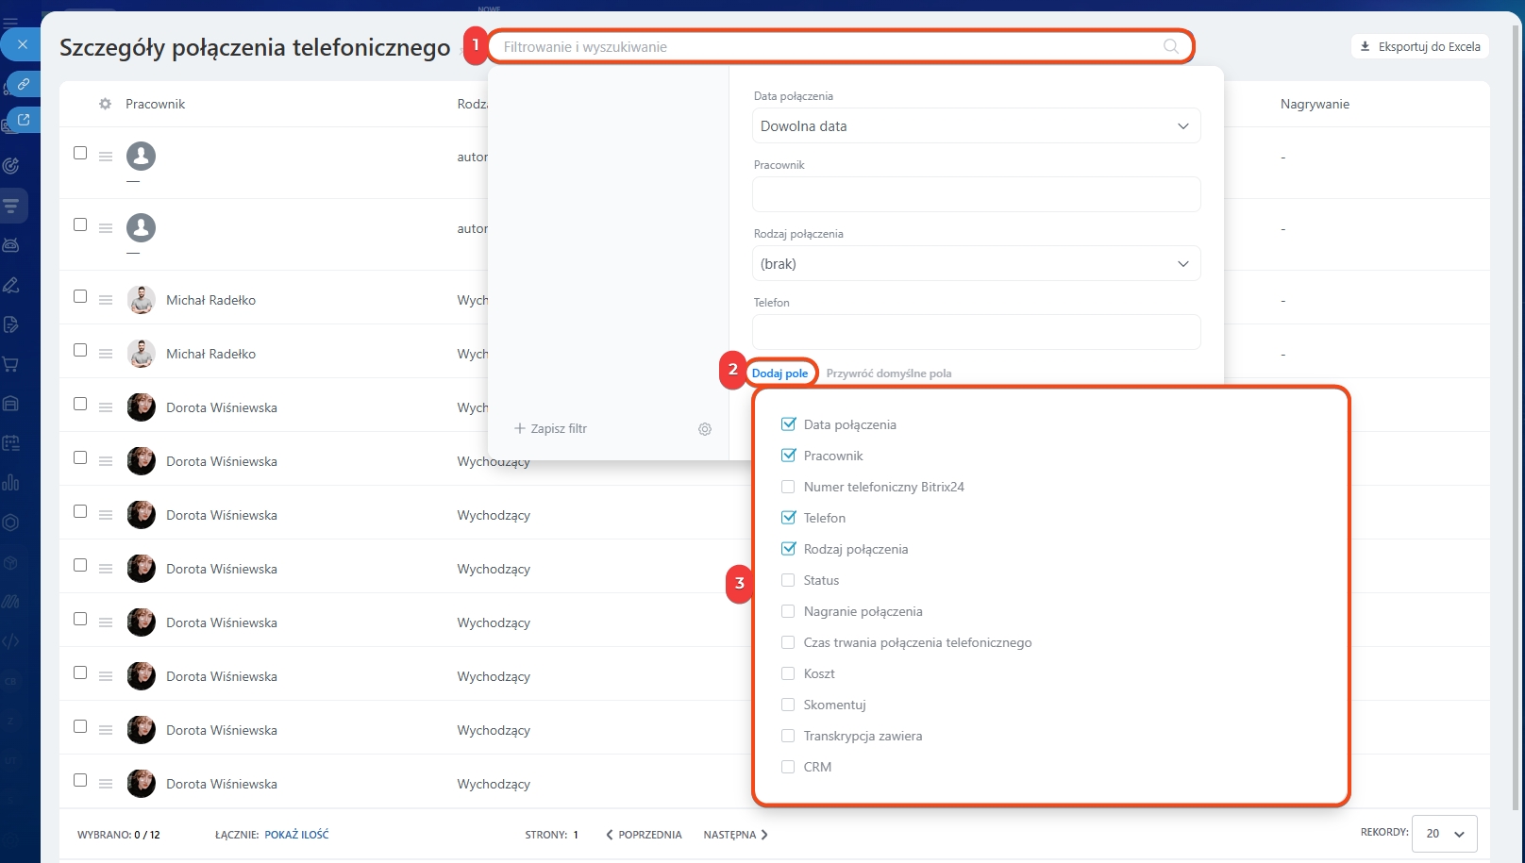Tick the Koszt field checkbox
The width and height of the screenshot is (1525, 863).
tap(788, 673)
